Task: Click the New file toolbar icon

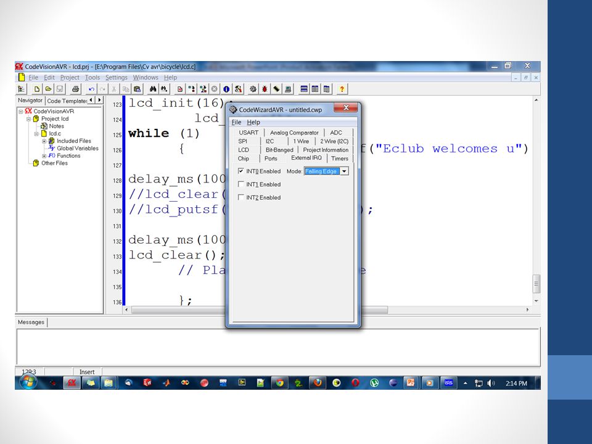Action: (36, 89)
